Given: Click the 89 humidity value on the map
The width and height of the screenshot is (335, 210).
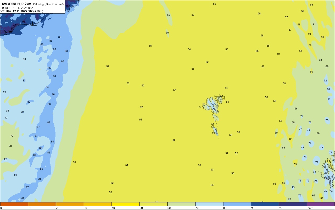Looking at the screenshot, I should 23,198.
